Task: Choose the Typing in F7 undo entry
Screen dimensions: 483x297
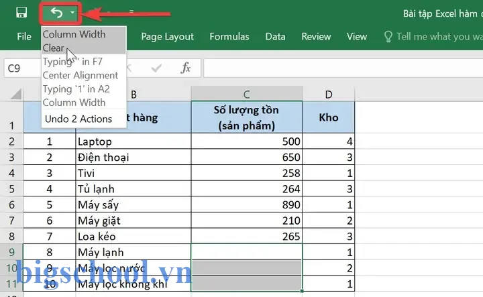Action: (84, 62)
